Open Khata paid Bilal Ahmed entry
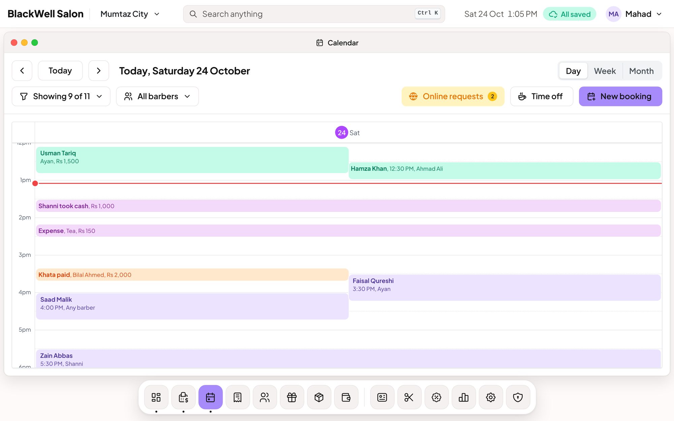The image size is (674, 421). click(192, 274)
